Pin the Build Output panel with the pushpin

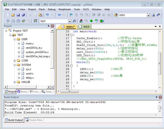point(156,97)
